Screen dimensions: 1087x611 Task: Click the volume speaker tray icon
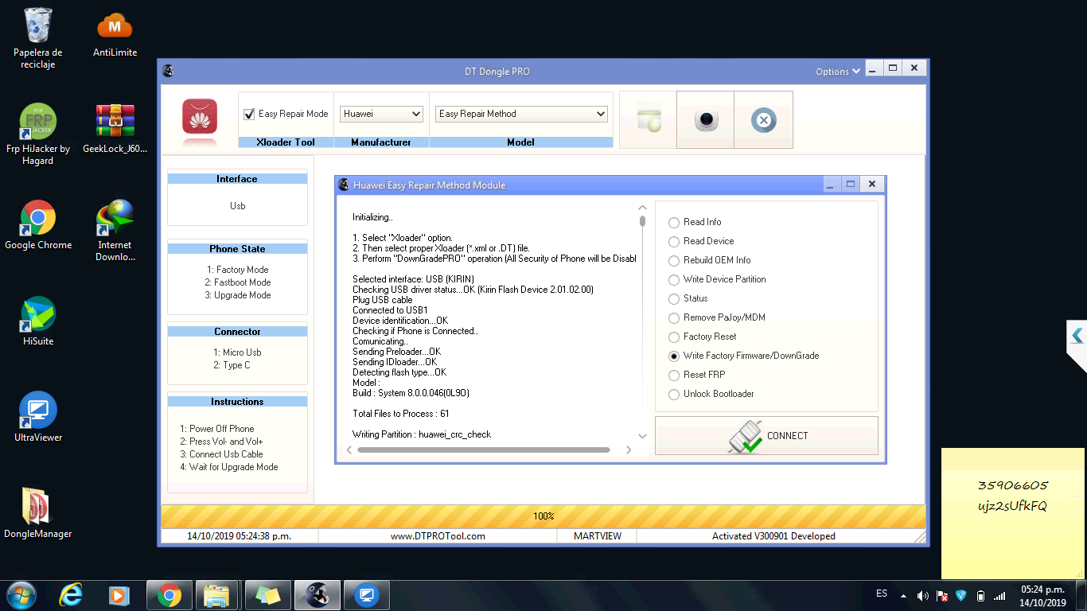[x=922, y=595]
